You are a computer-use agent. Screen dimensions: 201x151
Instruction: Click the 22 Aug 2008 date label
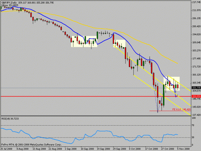click(55, 149)
